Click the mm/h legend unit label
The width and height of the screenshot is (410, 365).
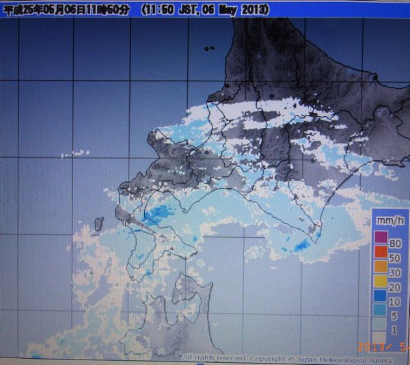click(390, 221)
